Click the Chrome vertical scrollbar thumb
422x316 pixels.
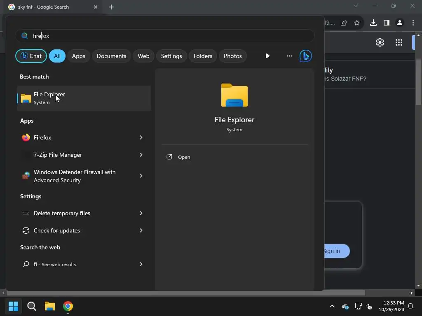pyautogui.click(x=418, y=82)
